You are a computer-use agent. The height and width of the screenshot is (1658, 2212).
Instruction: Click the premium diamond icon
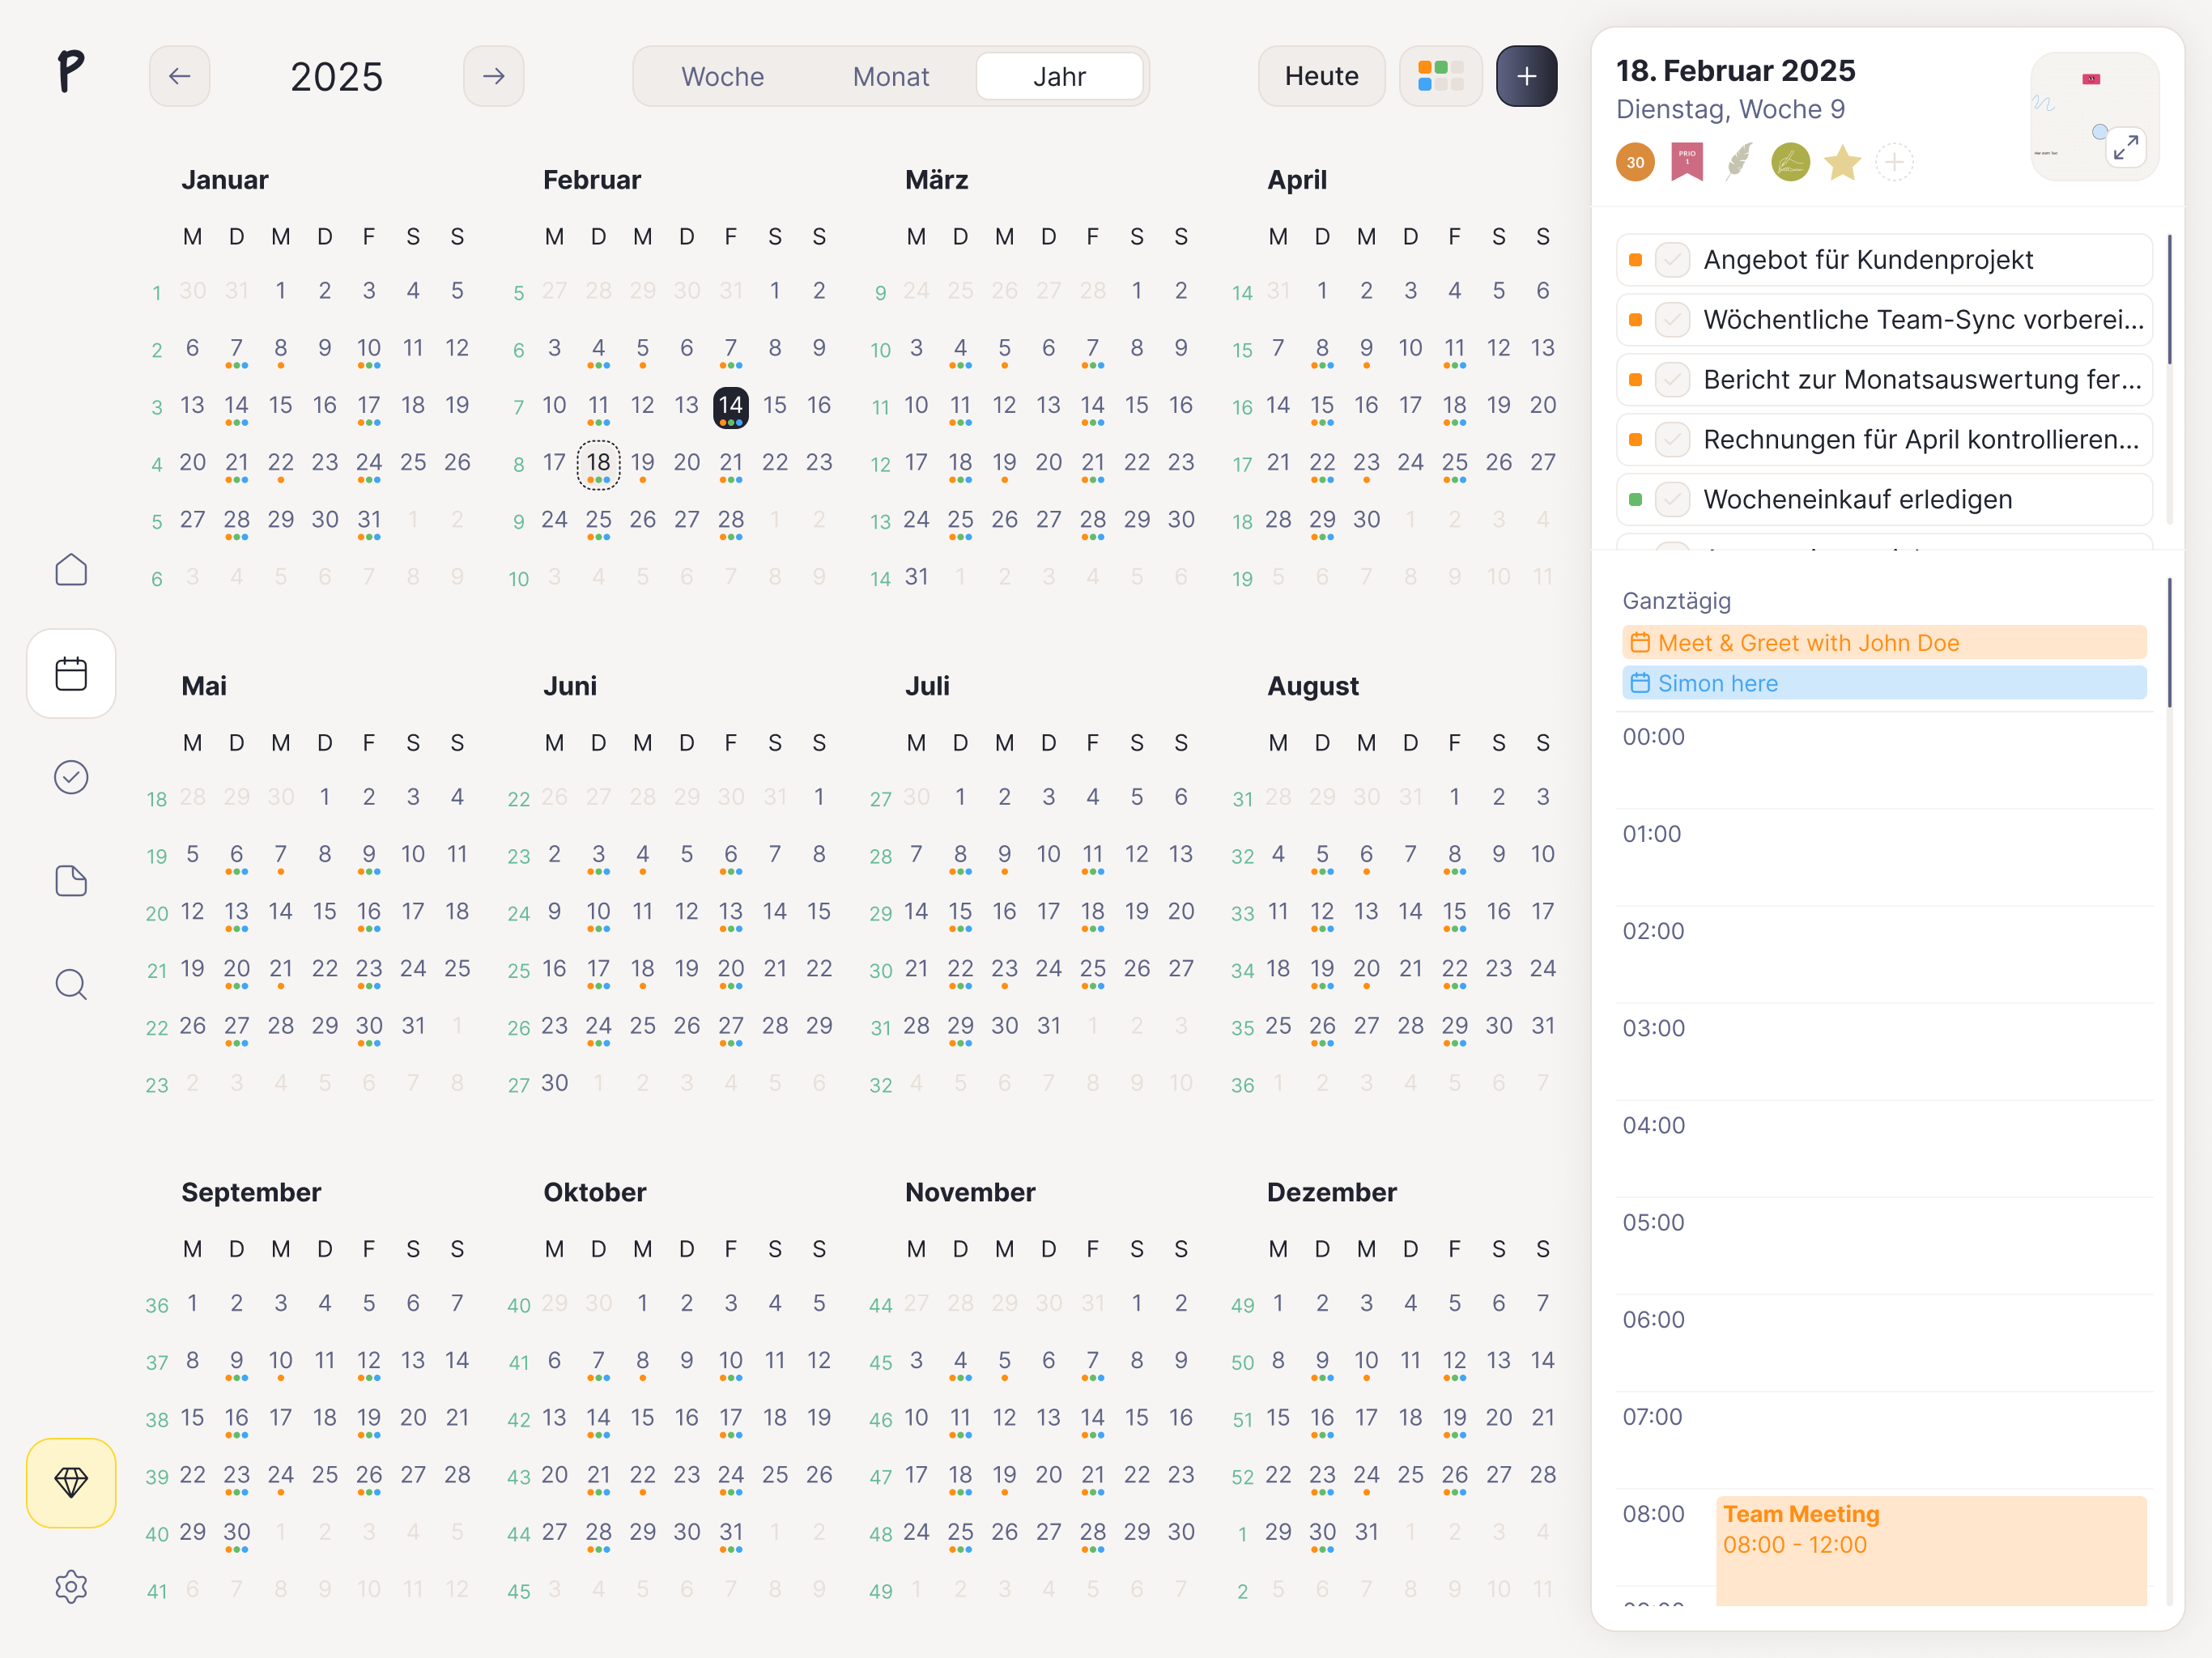[x=71, y=1482]
